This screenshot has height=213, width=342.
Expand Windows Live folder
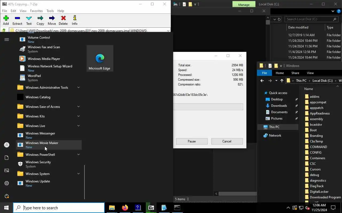coord(79,126)
